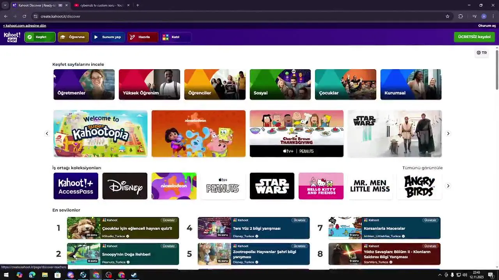Open the Hazırla navigation tab

[143, 37]
